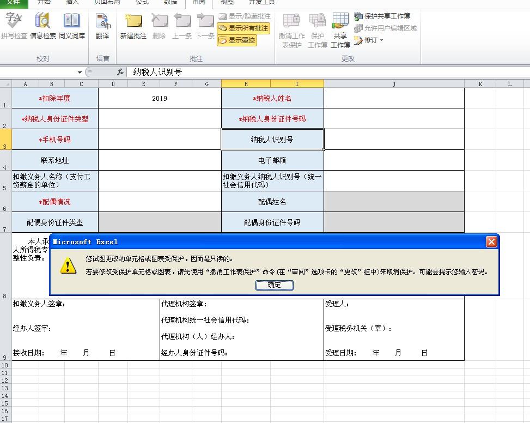
Task: Close the Microsoft Excel dialog
Action: point(491,242)
